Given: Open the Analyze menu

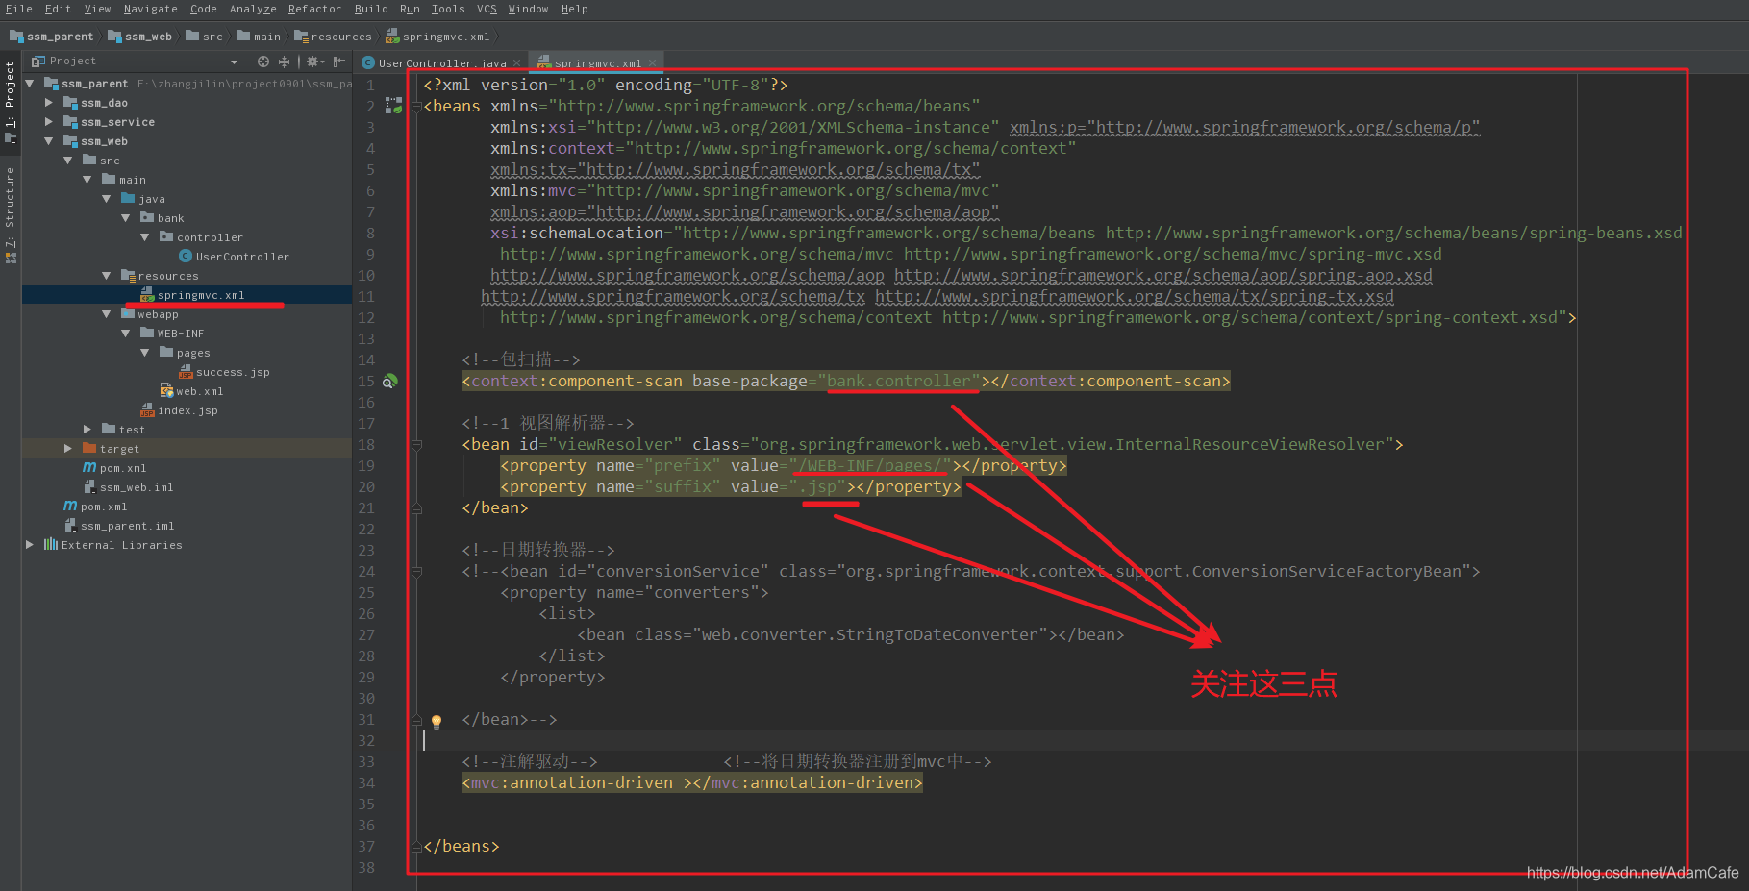Looking at the screenshot, I should [x=253, y=9].
